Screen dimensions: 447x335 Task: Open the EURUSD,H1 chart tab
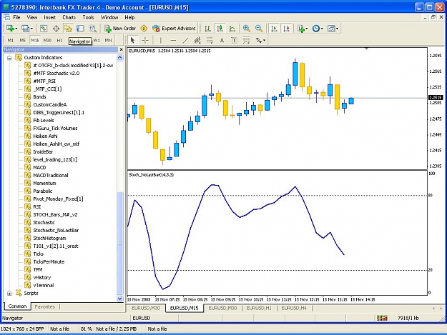(259, 309)
